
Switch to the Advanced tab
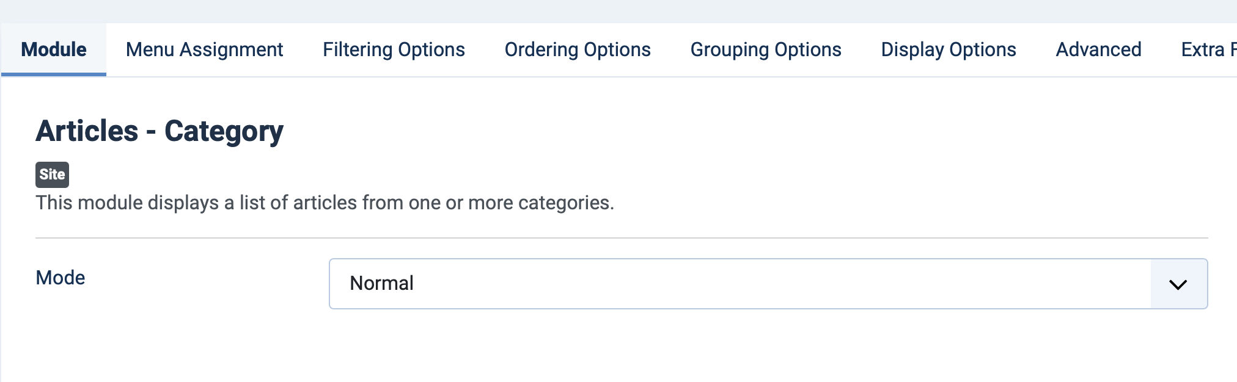pyautogui.click(x=1098, y=49)
